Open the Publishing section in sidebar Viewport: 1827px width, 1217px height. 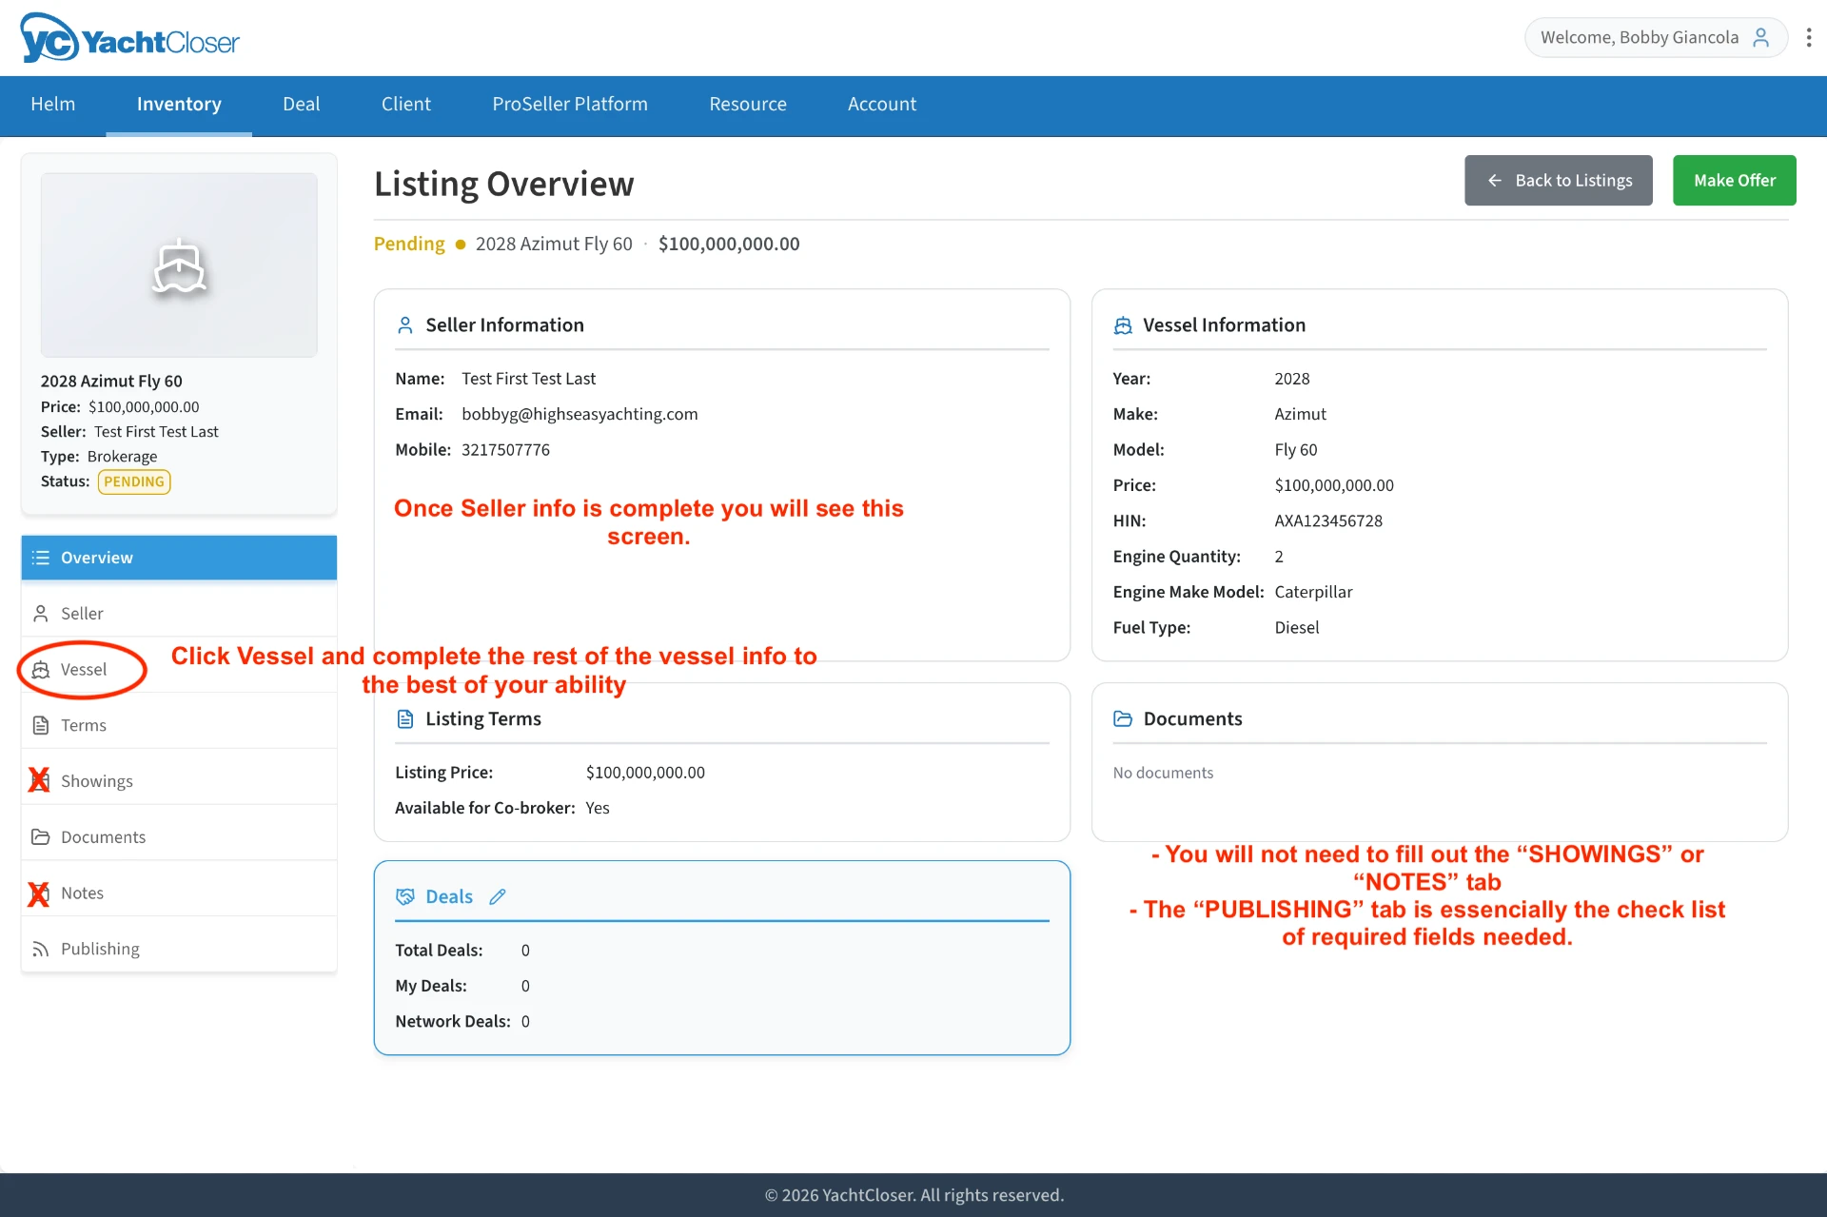coord(179,950)
